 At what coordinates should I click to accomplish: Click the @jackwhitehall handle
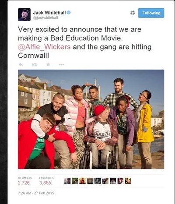pos(45,18)
